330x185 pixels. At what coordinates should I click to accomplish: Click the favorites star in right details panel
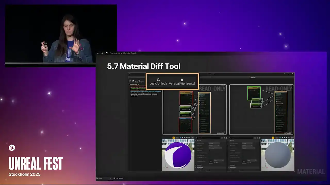coord(257,138)
